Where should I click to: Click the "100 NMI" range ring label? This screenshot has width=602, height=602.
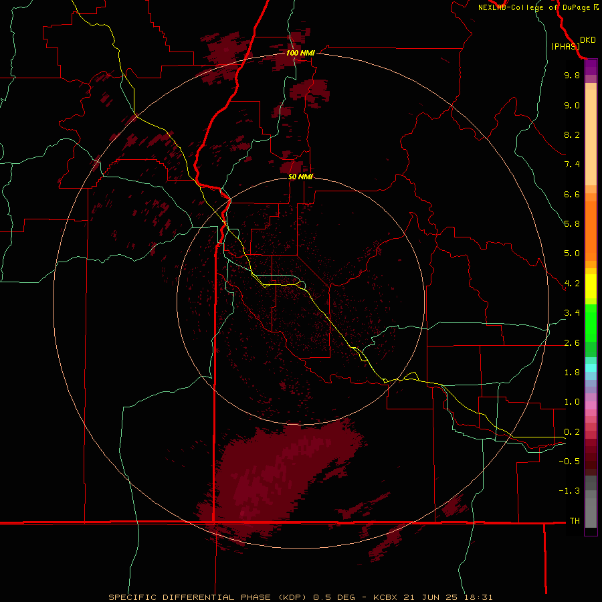pyautogui.click(x=300, y=53)
